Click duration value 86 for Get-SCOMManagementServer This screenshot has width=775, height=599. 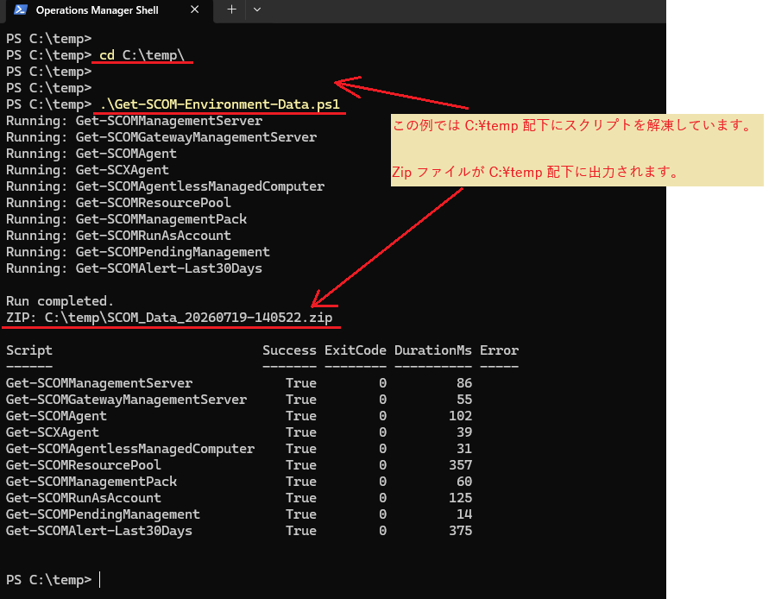(464, 383)
